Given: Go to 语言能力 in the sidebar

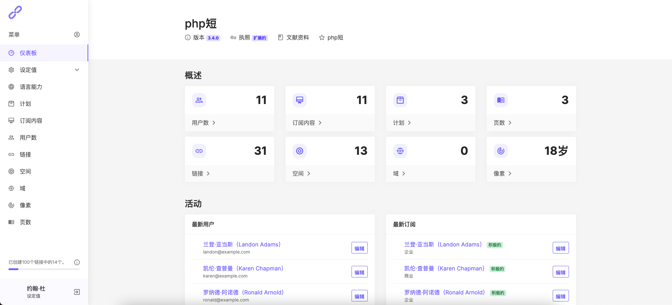Looking at the screenshot, I should (x=44, y=87).
